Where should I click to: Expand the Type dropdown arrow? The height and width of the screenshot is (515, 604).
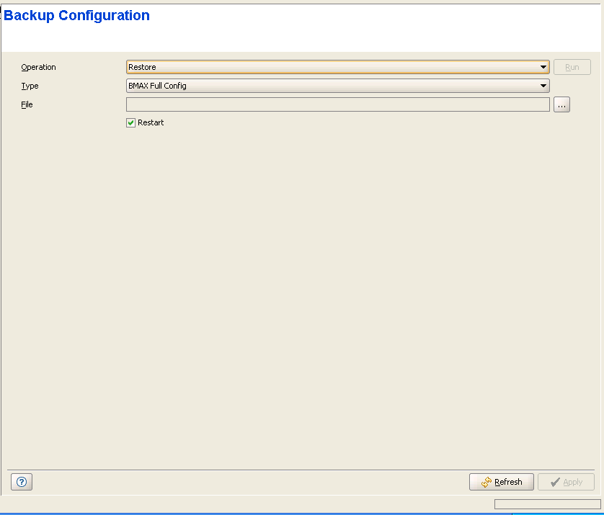543,86
